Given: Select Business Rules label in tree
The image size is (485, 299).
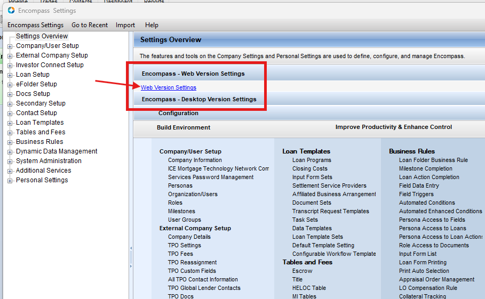Looking at the screenshot, I should click(39, 141).
